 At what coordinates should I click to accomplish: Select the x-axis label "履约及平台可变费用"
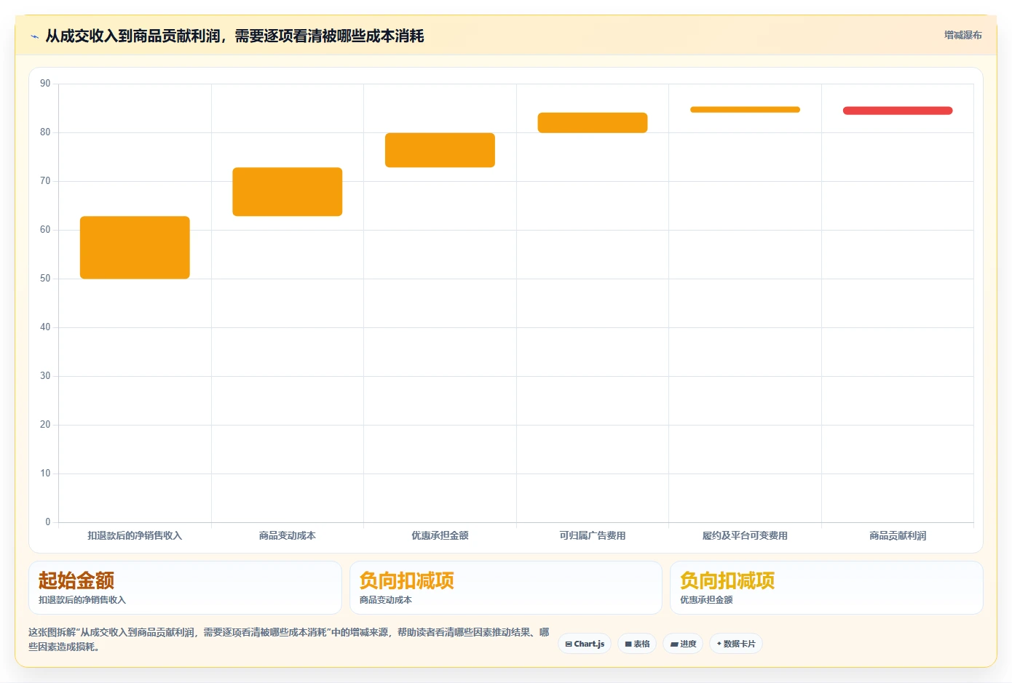tap(745, 535)
